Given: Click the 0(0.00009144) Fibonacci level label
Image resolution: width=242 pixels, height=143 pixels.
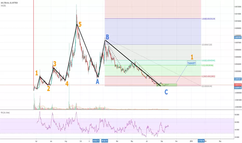Looking at the screenshot, I should [x=207, y=86].
